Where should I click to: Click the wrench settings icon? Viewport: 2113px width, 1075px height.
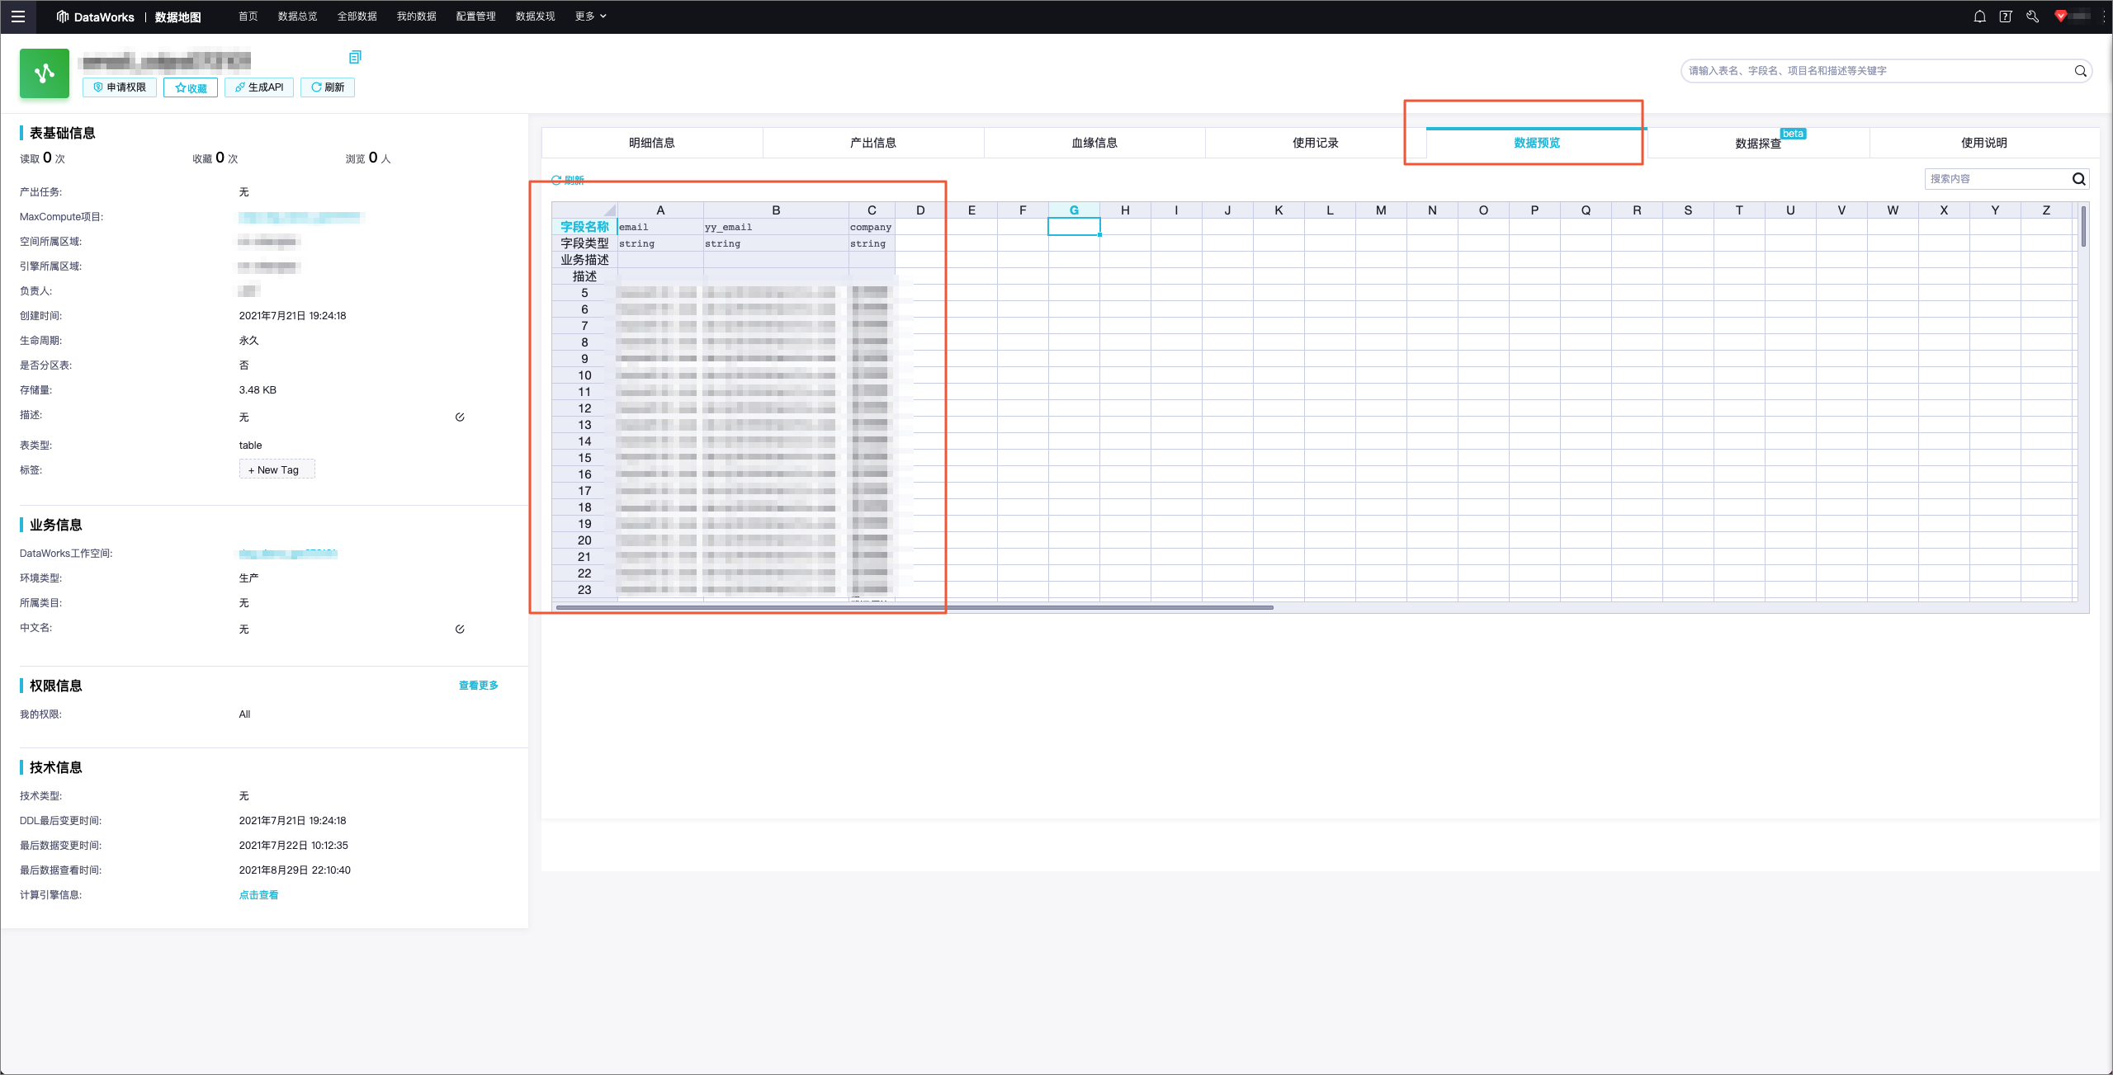point(2032,17)
